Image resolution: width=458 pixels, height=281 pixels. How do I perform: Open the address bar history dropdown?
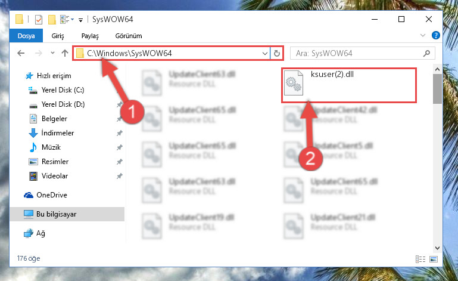point(264,53)
